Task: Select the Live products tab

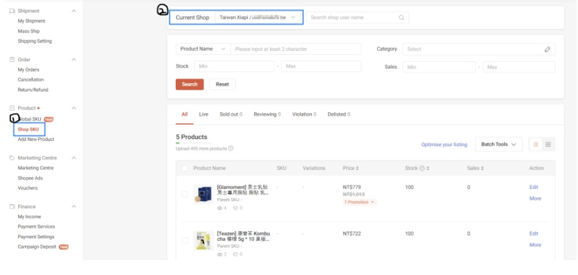Action: tap(203, 115)
